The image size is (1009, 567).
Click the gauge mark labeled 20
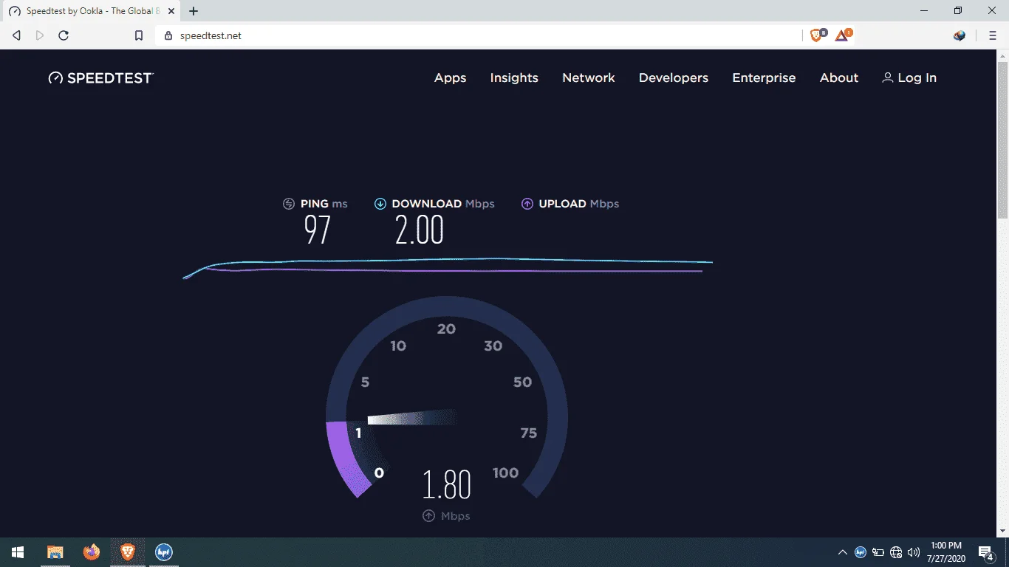446,329
